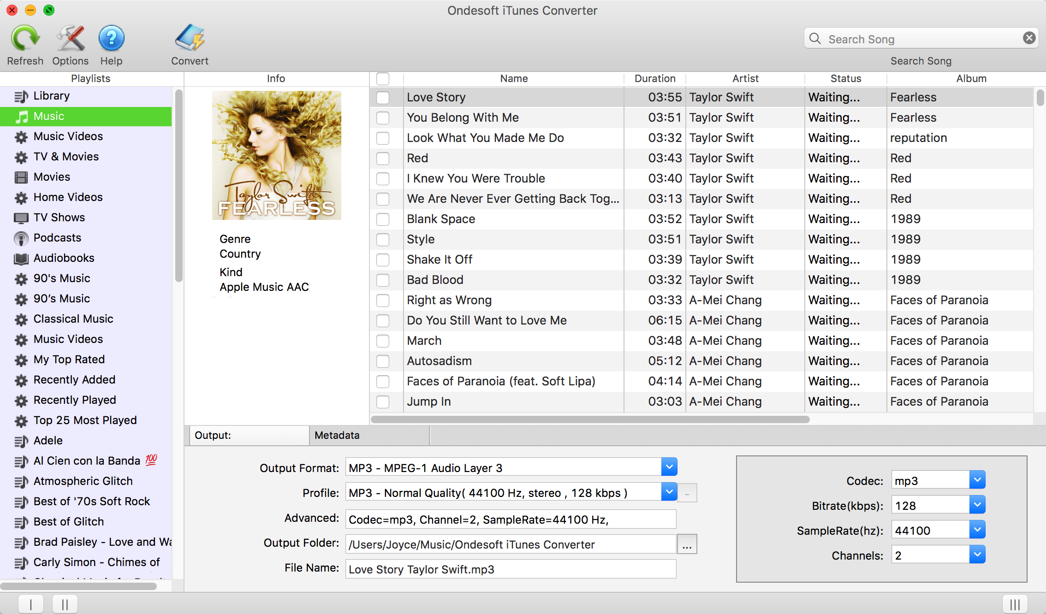Toggle the checkbox next to Love Story

coord(383,96)
